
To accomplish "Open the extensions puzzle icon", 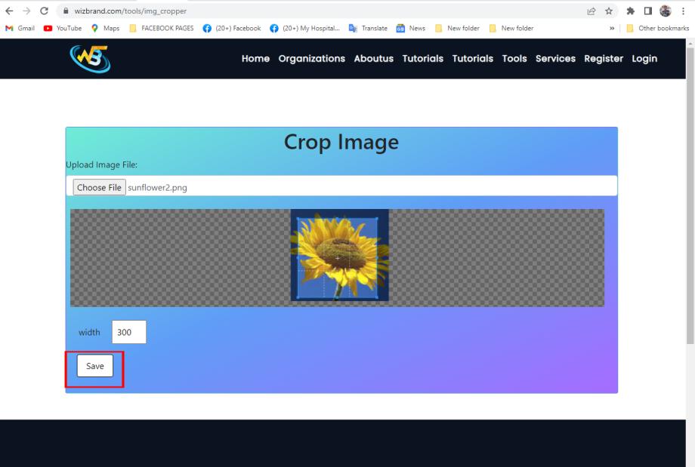I will pyautogui.click(x=630, y=11).
